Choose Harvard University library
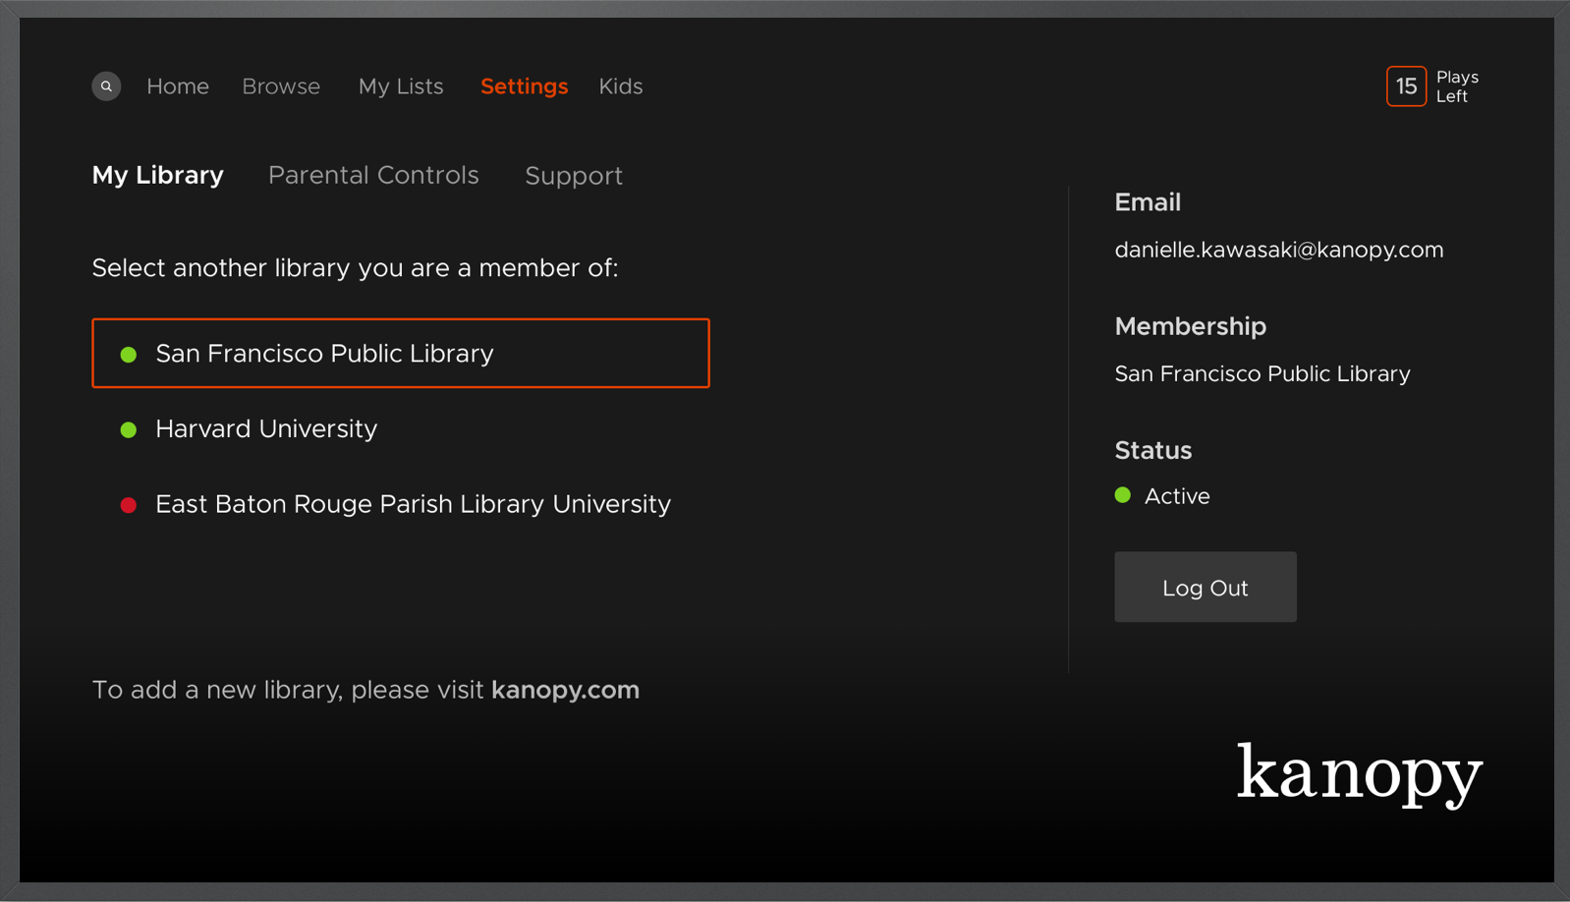The height and width of the screenshot is (902, 1570). (x=266, y=429)
